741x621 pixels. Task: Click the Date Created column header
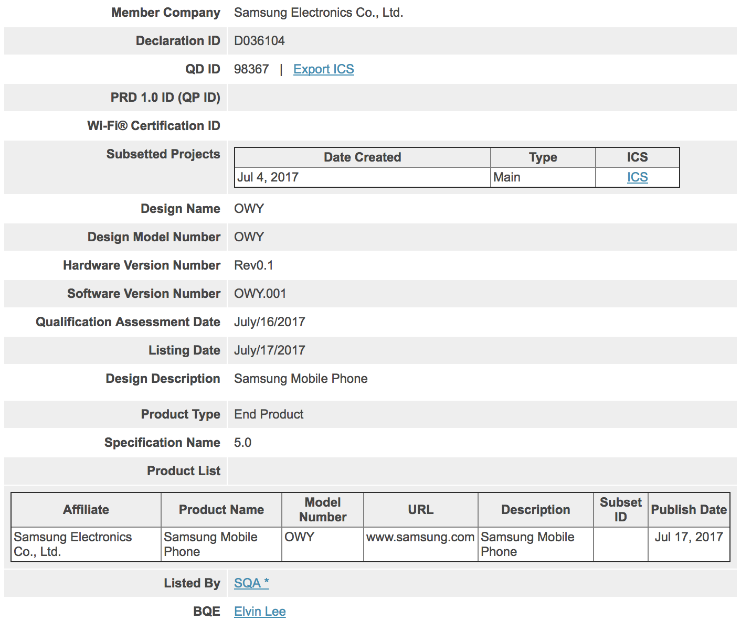point(362,157)
